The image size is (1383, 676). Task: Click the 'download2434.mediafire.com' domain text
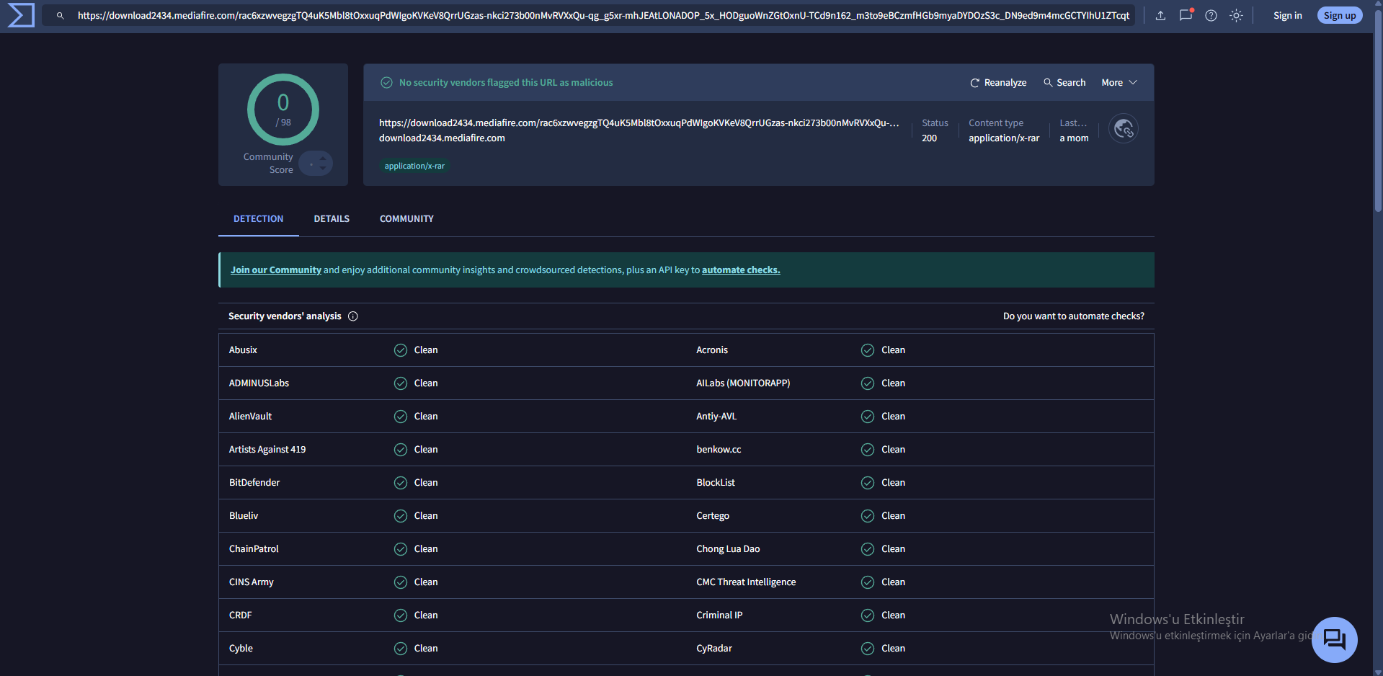[442, 138]
